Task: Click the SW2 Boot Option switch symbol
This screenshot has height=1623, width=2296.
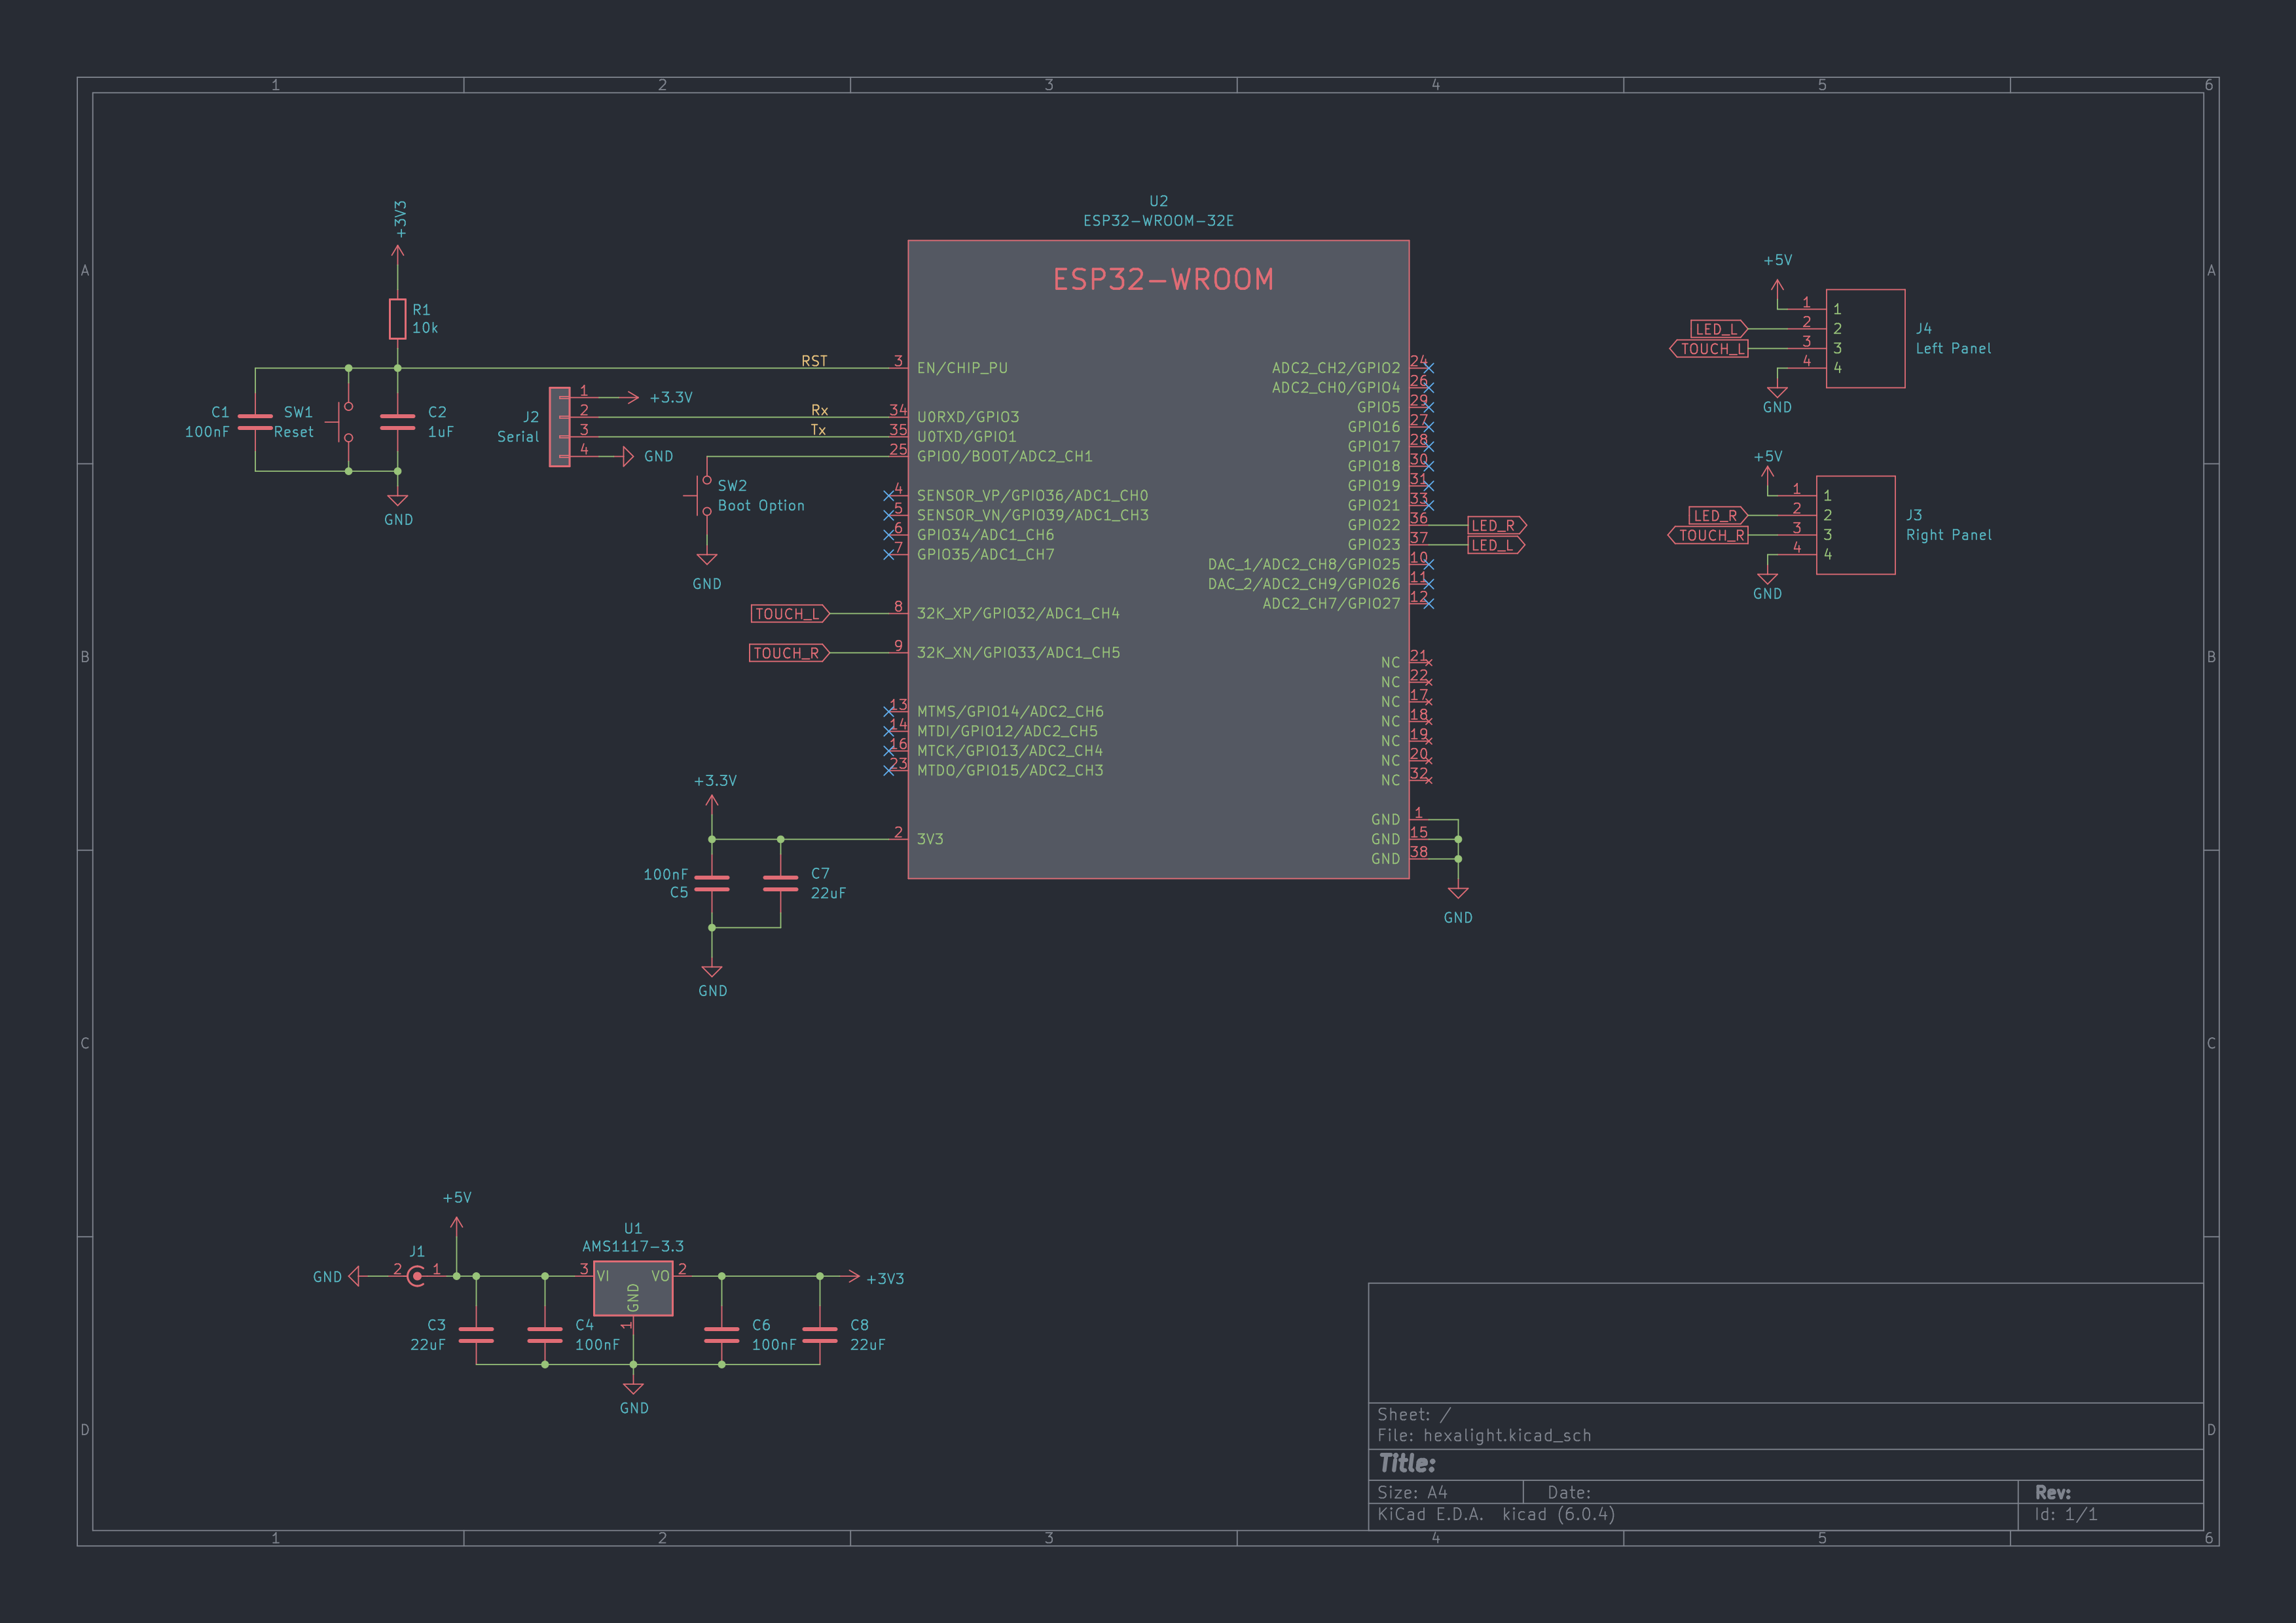Action: [705, 495]
